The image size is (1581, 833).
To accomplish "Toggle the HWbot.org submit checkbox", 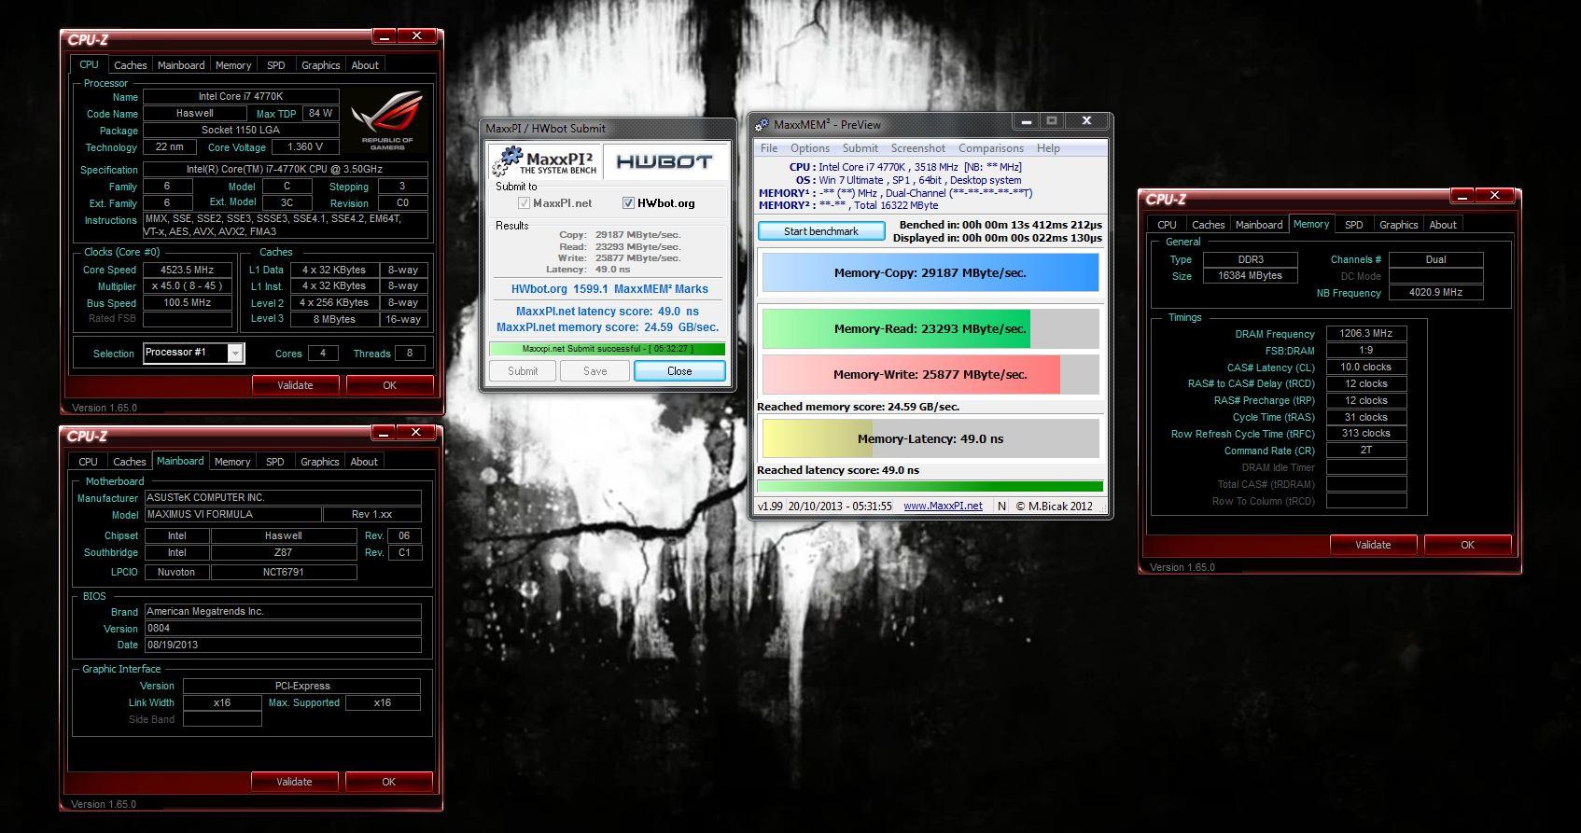I will coord(628,203).
